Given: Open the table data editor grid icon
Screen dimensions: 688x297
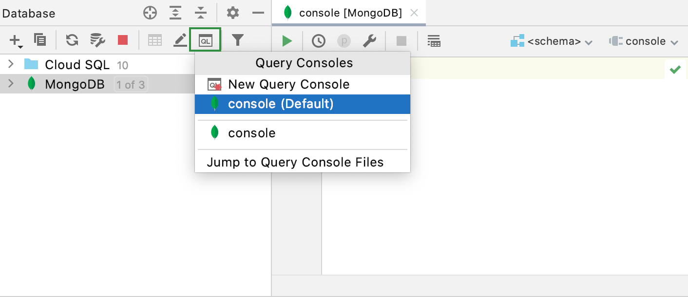Looking at the screenshot, I should pyautogui.click(x=155, y=40).
